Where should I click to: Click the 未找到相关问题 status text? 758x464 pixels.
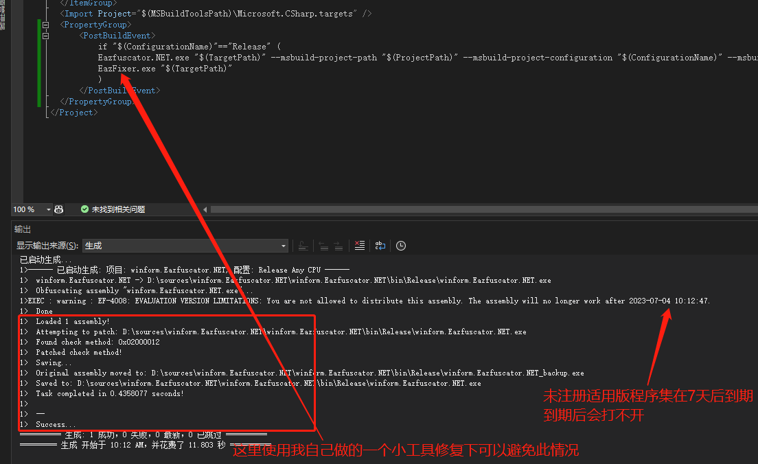(118, 209)
